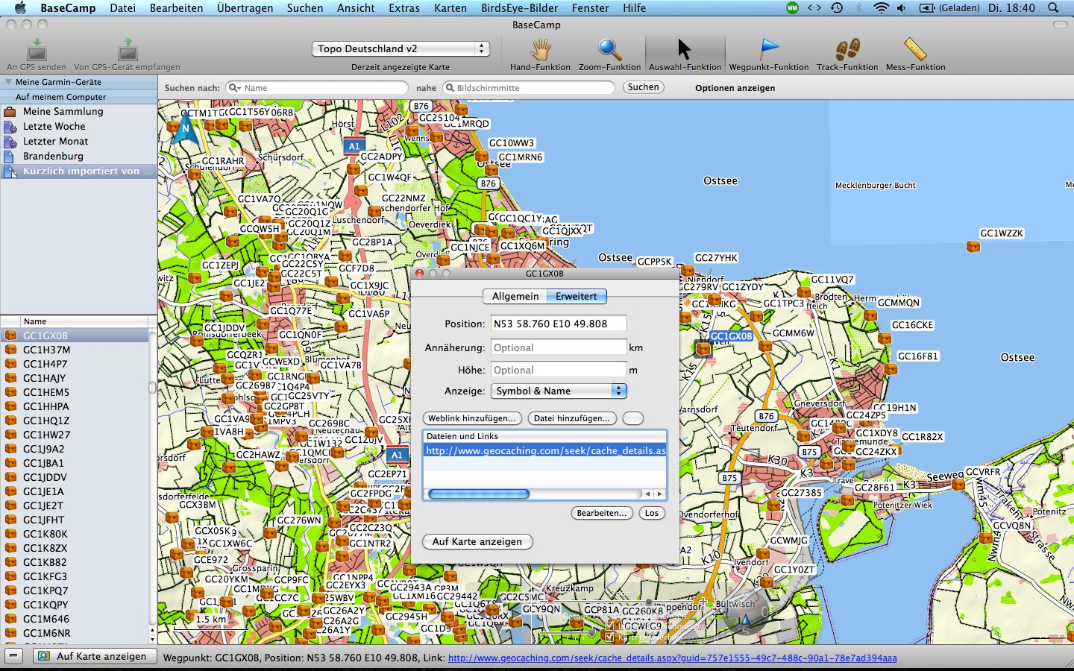Open the Übertragen menu

(x=245, y=8)
